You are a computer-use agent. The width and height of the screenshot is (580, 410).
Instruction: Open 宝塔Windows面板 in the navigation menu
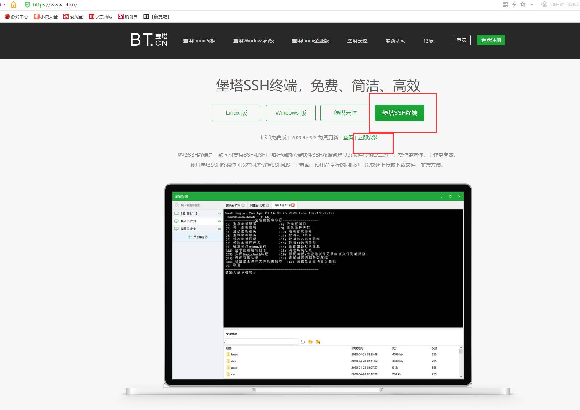tap(253, 41)
